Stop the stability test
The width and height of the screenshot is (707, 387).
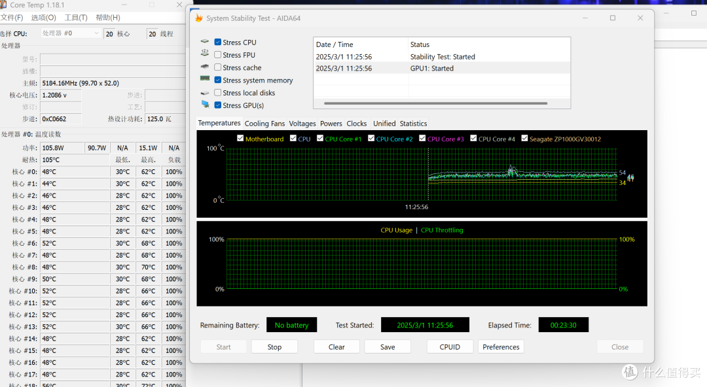tap(274, 347)
